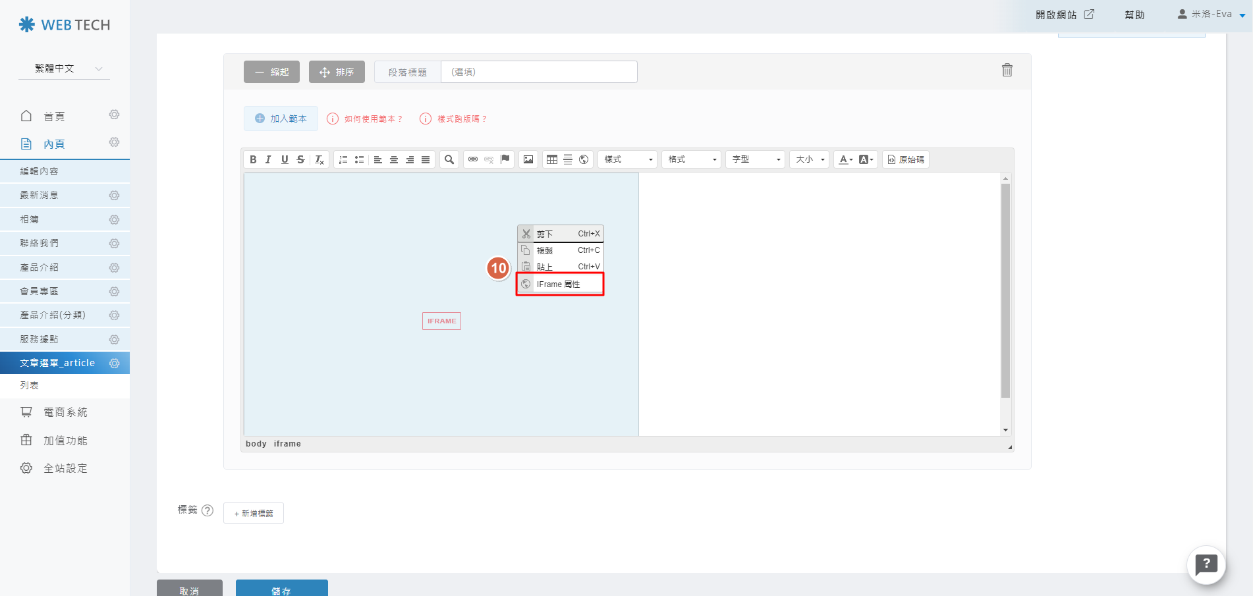Click the 儲存 save button
This screenshot has height=596, width=1253.
pyautogui.click(x=281, y=589)
